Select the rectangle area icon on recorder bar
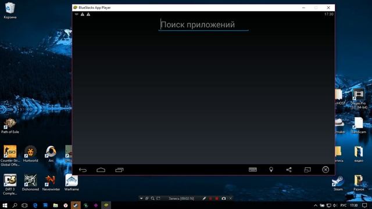Viewport: 372px width, 209px height. (158, 199)
